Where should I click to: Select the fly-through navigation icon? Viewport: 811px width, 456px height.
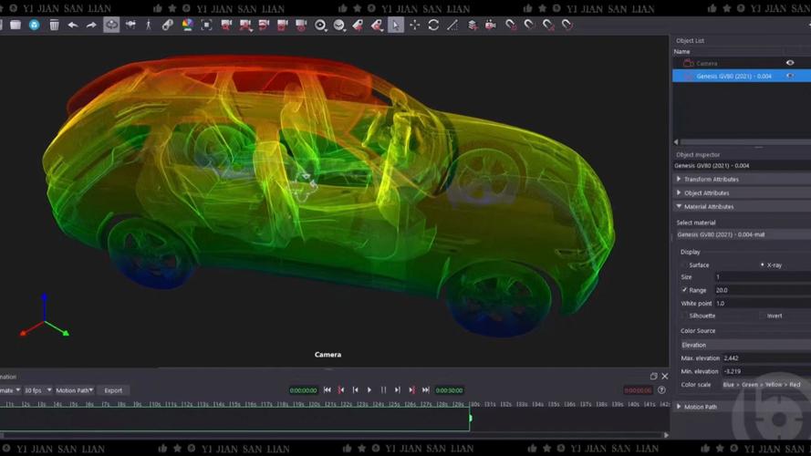130,25
